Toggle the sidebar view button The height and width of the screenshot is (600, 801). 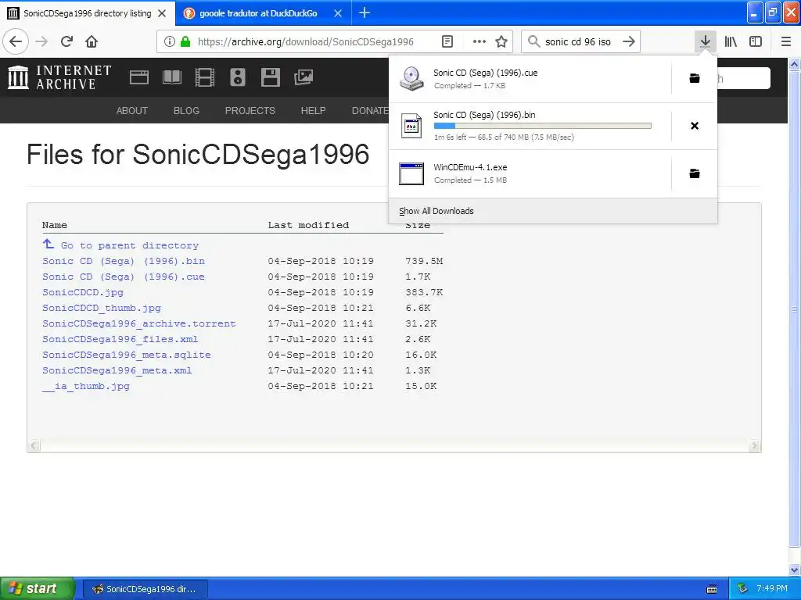pos(756,41)
